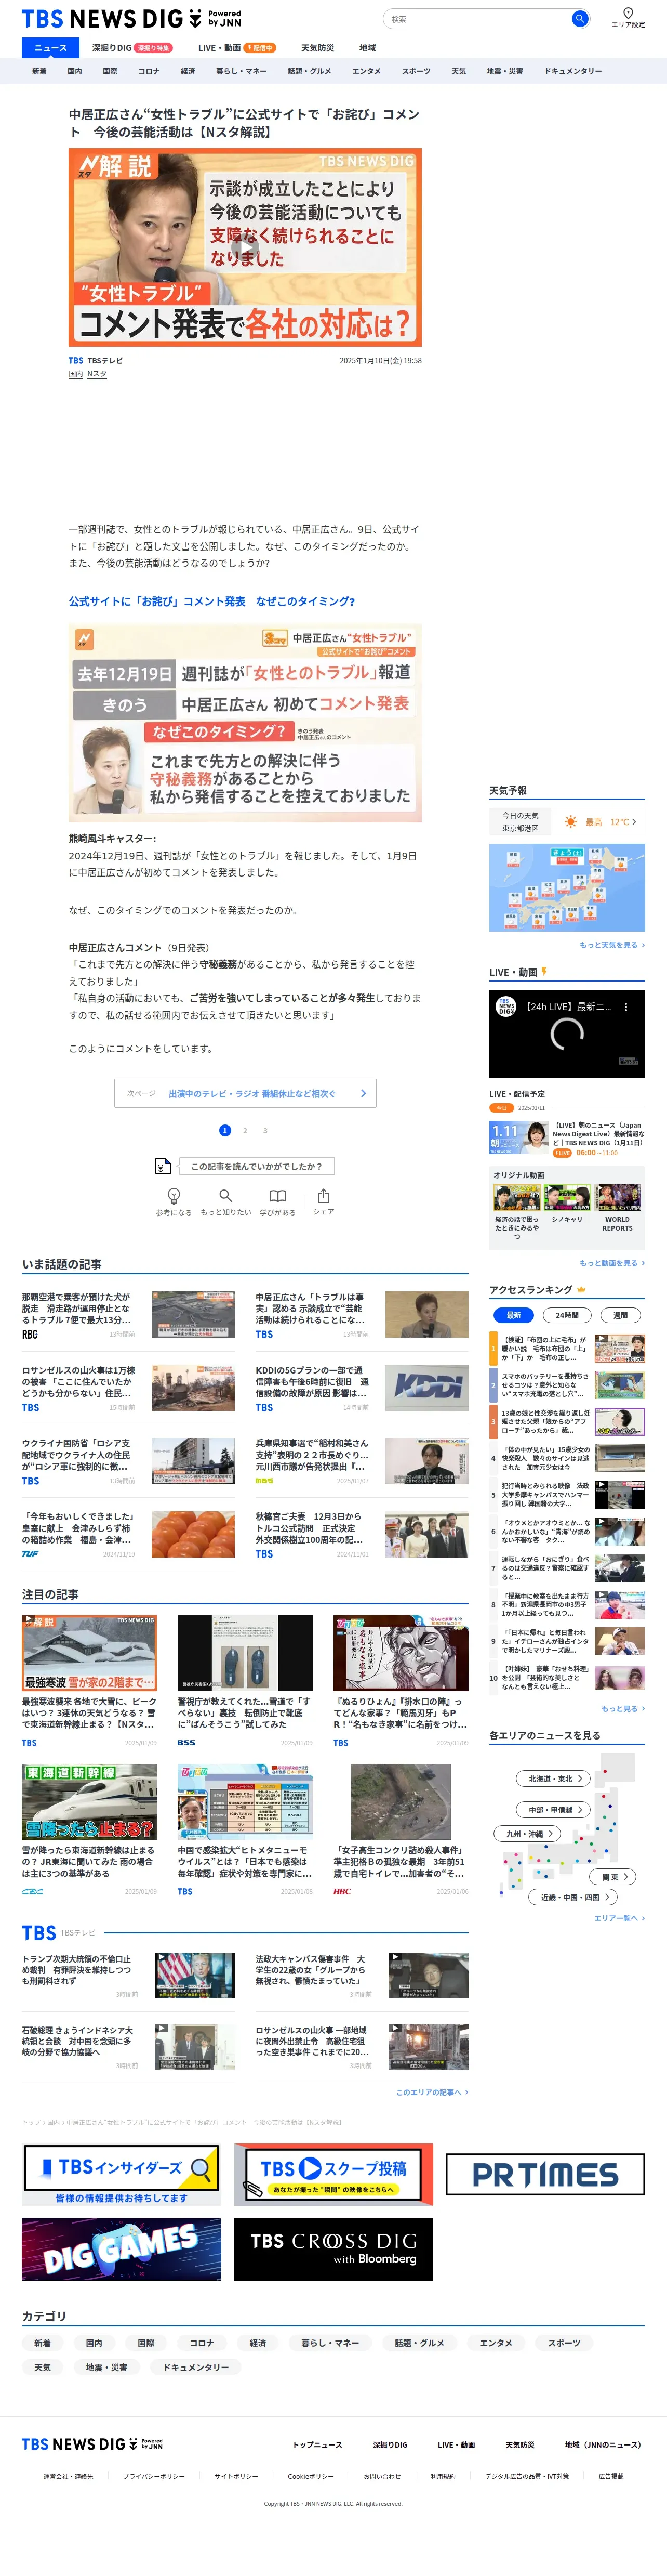Select 最新 ranking filter
The height and width of the screenshot is (2576, 667).
[x=513, y=1315]
